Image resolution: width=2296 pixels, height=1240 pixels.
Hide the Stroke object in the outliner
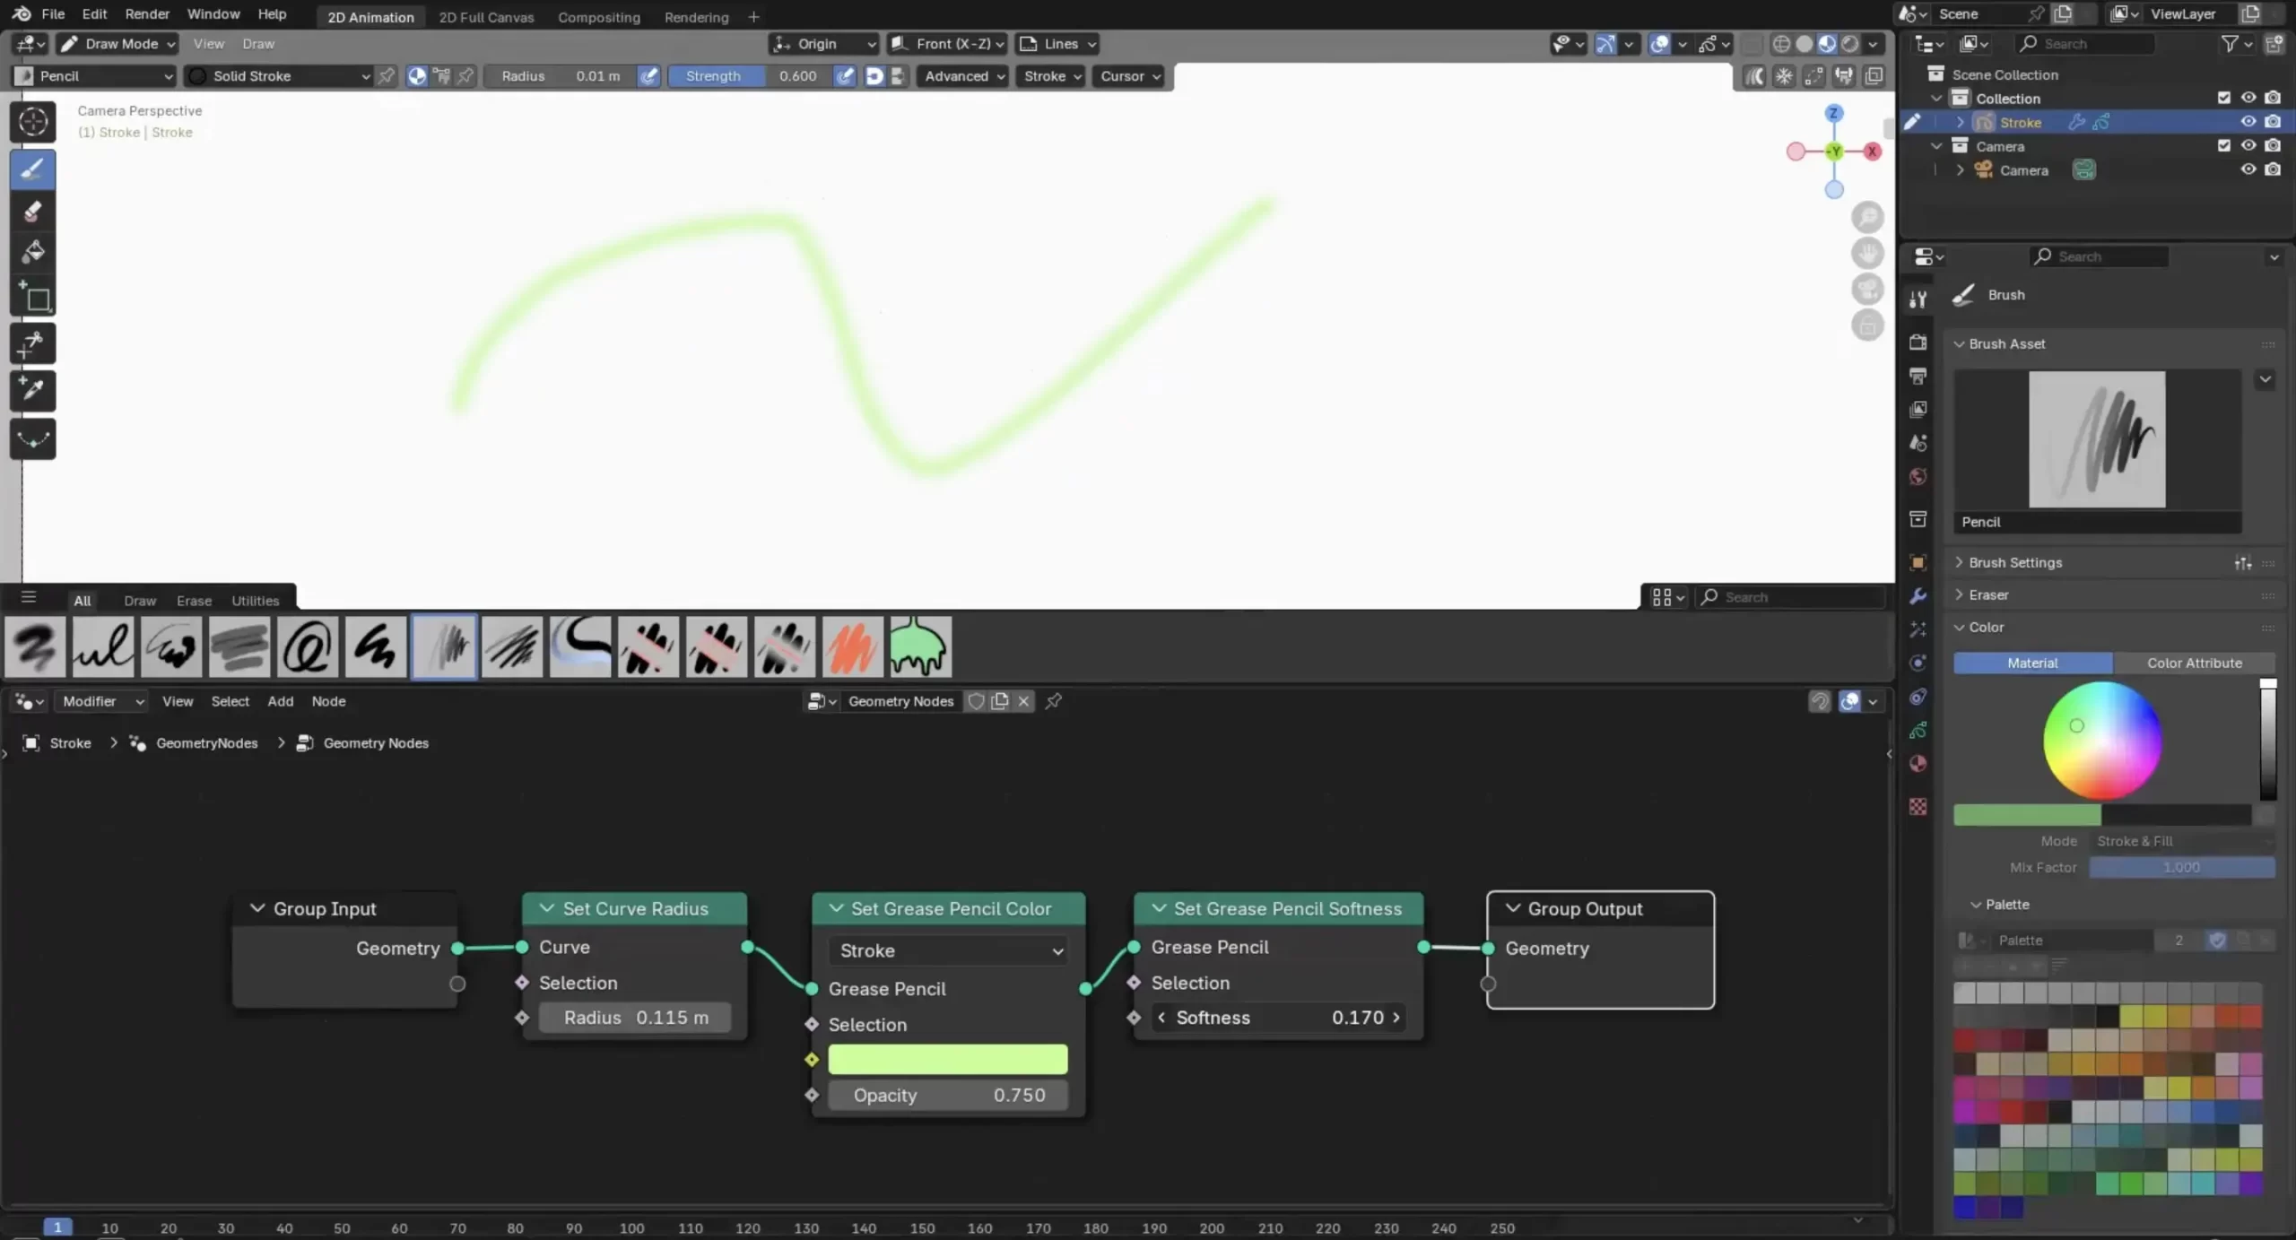(2248, 122)
